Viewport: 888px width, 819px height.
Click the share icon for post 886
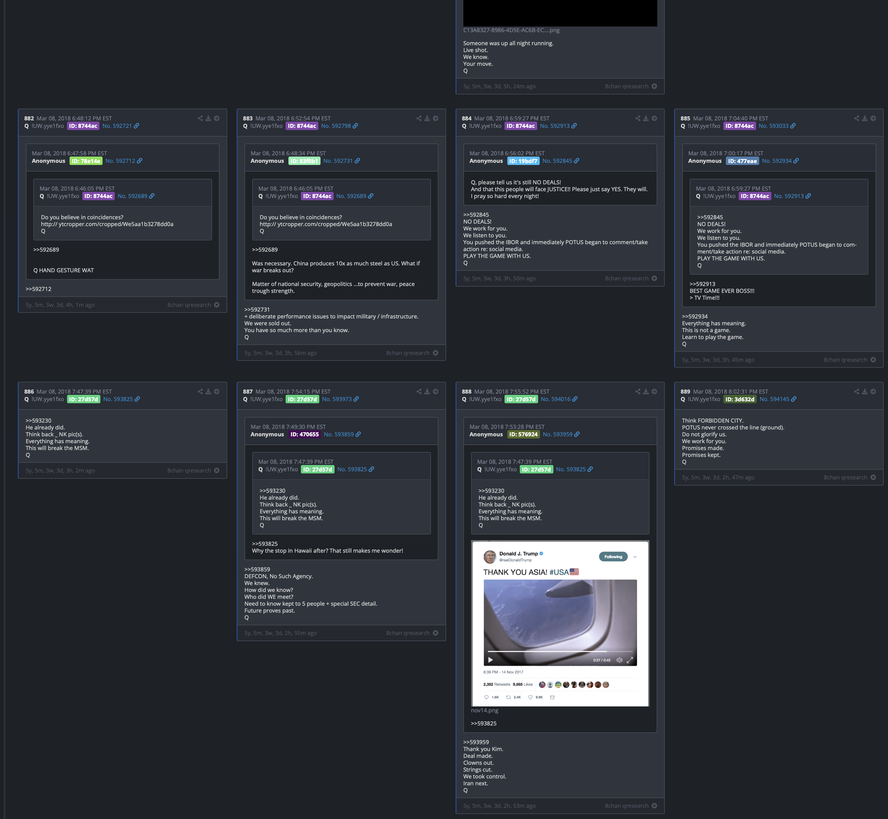tap(200, 392)
